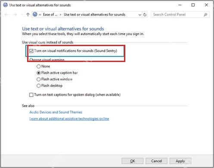
Task: Click the Ease of... breadcrumb item
Action: pyautogui.click(x=50, y=15)
